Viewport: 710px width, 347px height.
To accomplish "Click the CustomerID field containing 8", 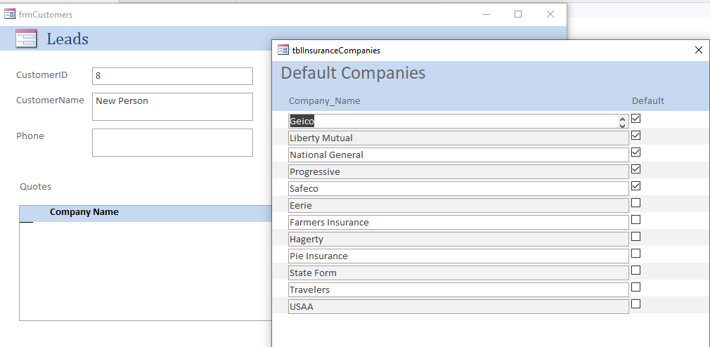I will coord(172,76).
